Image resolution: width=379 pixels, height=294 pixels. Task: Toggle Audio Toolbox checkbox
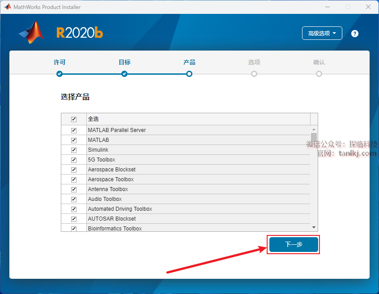74,200
